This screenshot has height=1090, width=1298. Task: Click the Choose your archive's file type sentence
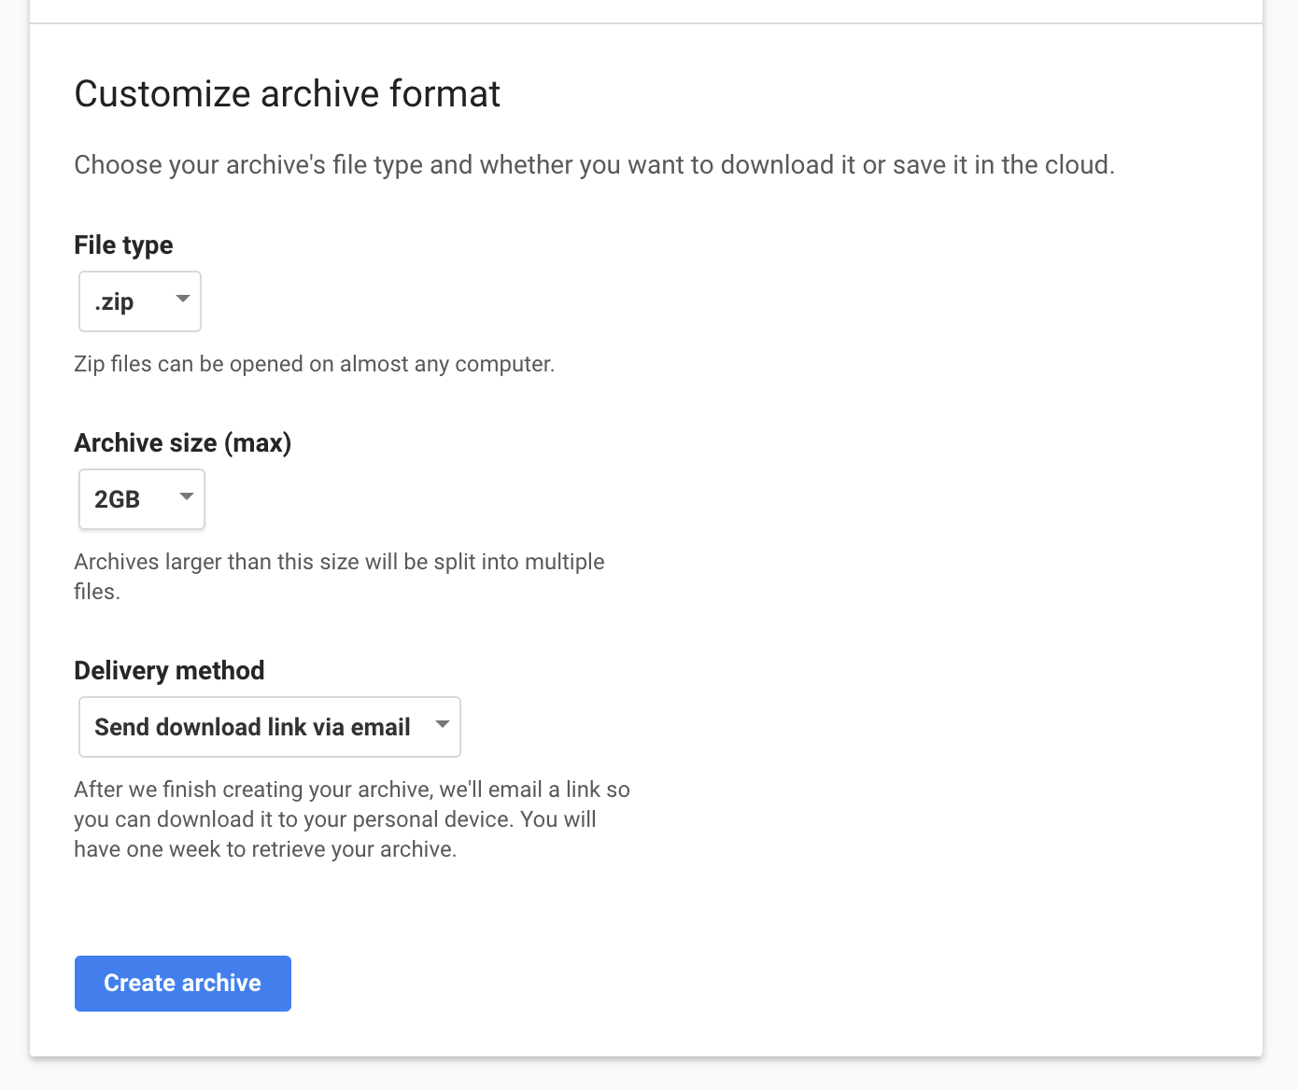click(594, 165)
